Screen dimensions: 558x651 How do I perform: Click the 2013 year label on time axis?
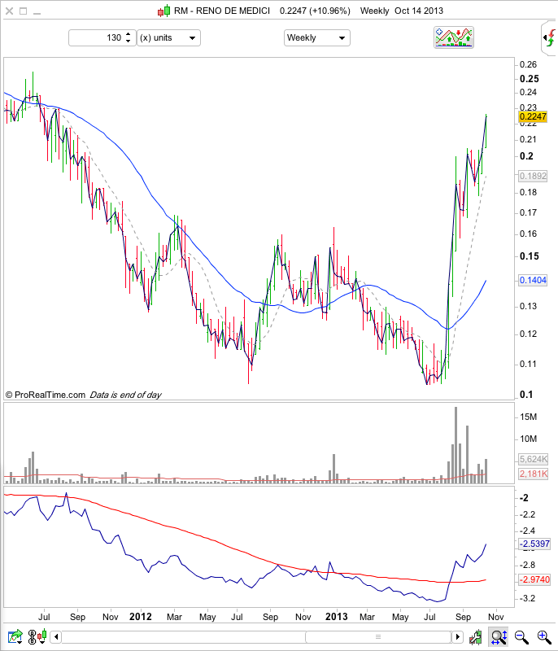pyautogui.click(x=337, y=617)
